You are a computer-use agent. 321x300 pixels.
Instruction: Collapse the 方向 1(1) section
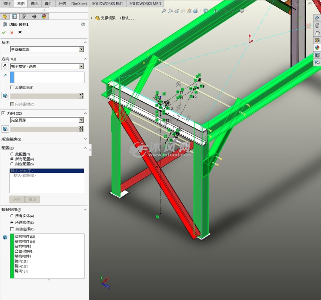point(85,59)
